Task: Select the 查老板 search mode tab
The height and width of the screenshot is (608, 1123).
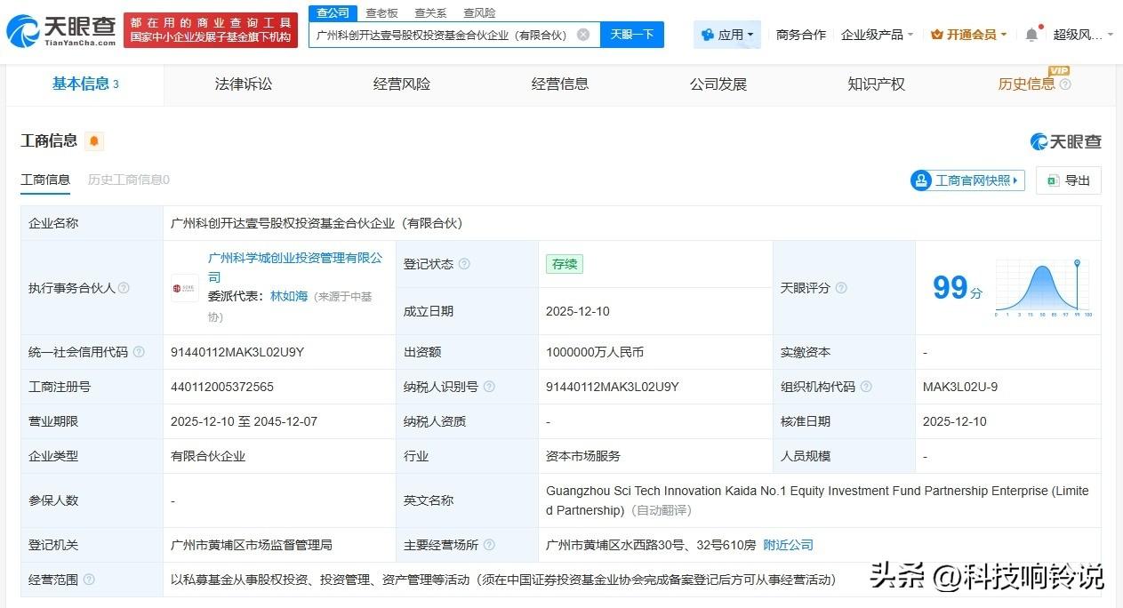Action: coord(381,13)
